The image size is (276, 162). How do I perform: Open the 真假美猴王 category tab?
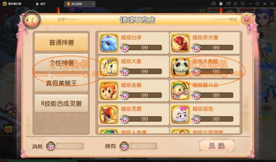tap(61, 83)
